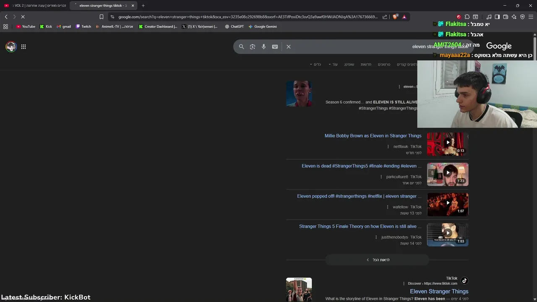Play the justthenobodys 1:03 video thumbnail

[x=448, y=234]
